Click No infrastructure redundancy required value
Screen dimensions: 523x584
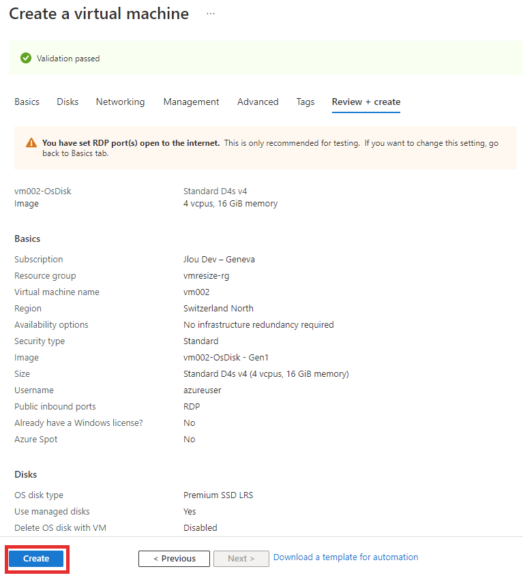coord(258,325)
